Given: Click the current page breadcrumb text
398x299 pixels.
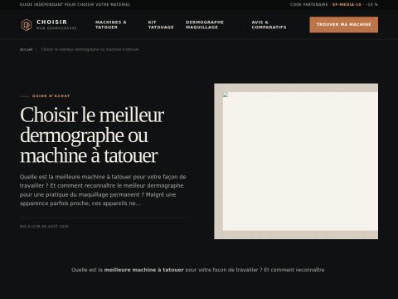Looking at the screenshot, I should point(90,49).
